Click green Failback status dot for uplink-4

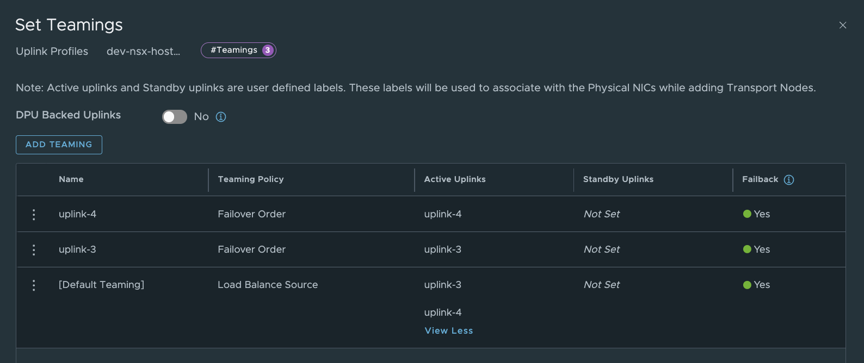click(x=747, y=214)
